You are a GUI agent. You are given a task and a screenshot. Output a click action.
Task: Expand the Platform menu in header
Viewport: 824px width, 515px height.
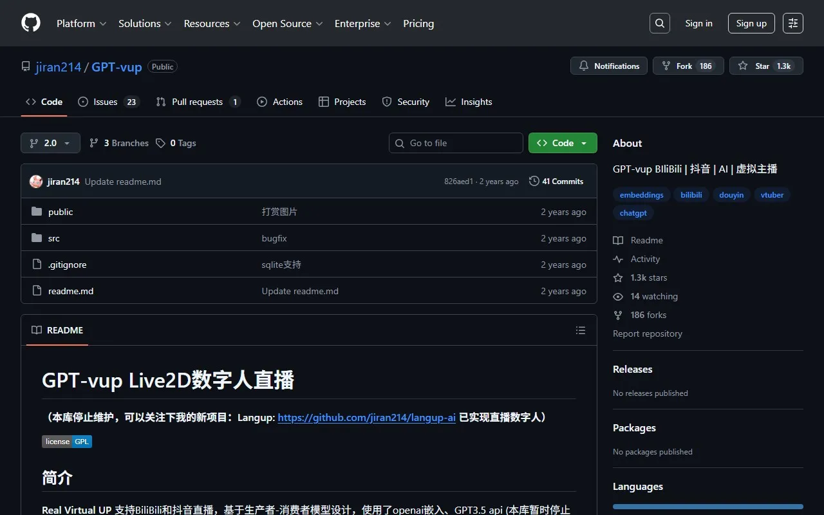click(81, 23)
